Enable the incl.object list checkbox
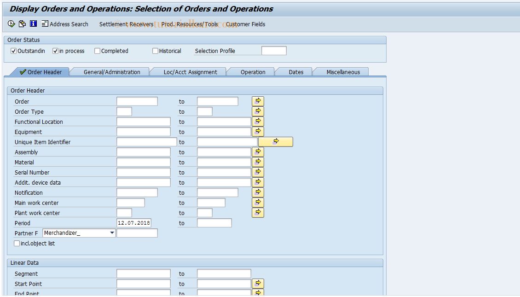Image resolution: width=520 pixels, height=297 pixels. 17,243
